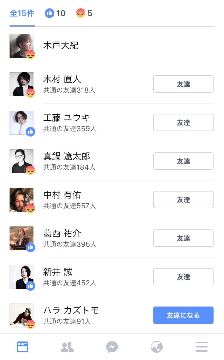This screenshot has width=224, height=360.
Task: Open the Messenger icon in bottom bar
Action: pos(112,347)
